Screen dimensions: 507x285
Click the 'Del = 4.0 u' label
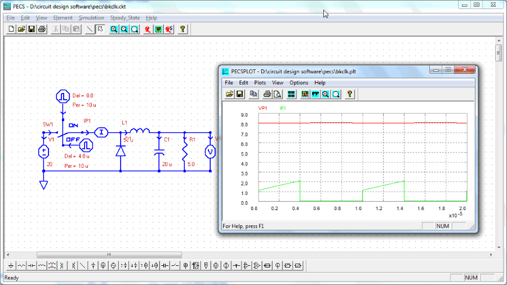coord(77,156)
